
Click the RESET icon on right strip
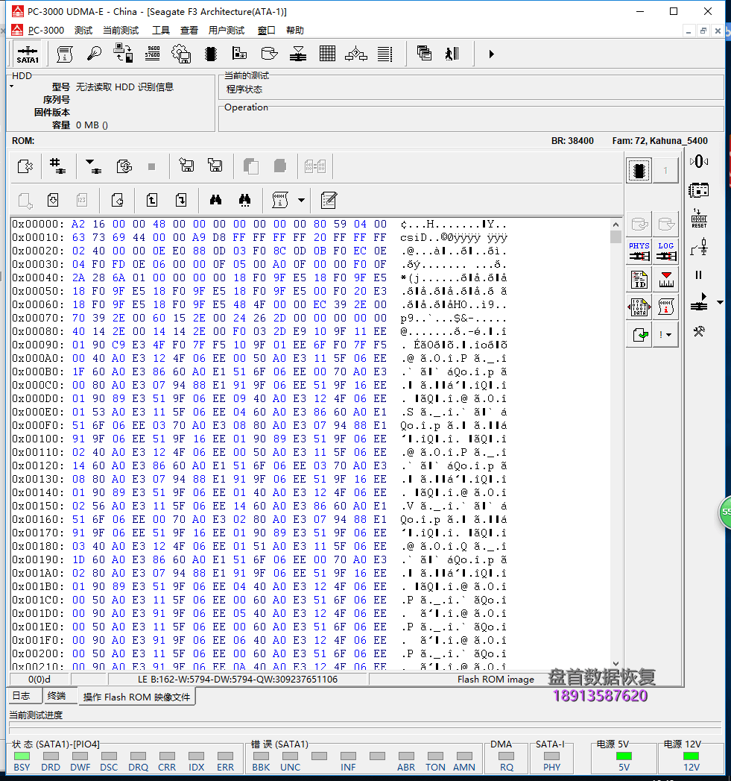tap(699, 218)
